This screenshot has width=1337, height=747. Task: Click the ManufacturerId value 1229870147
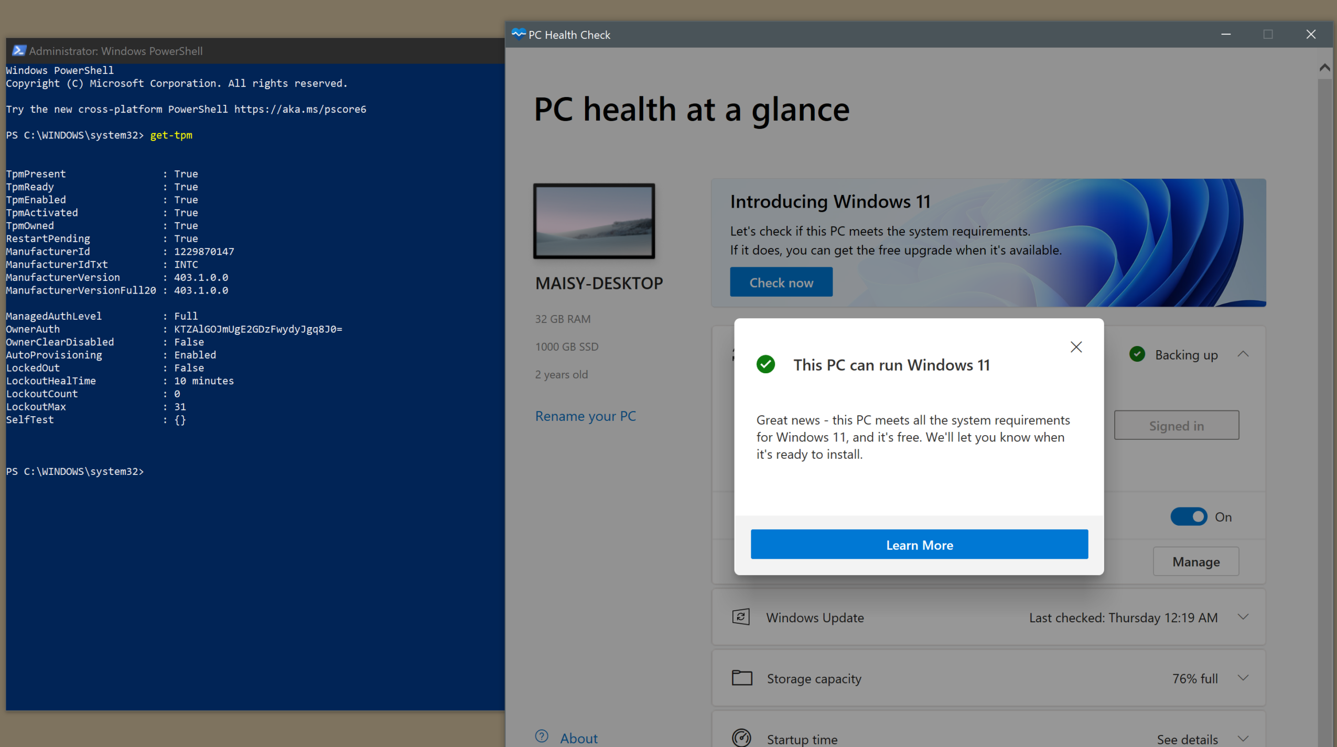(x=204, y=251)
